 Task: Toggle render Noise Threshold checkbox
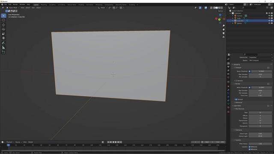(x=250, y=87)
